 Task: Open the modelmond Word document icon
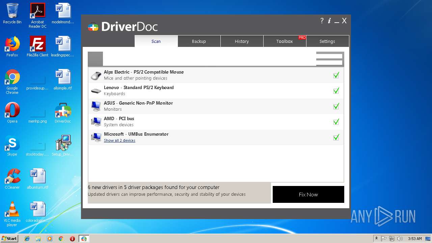[x=63, y=13]
